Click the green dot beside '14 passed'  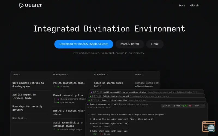click(x=58, y=87)
